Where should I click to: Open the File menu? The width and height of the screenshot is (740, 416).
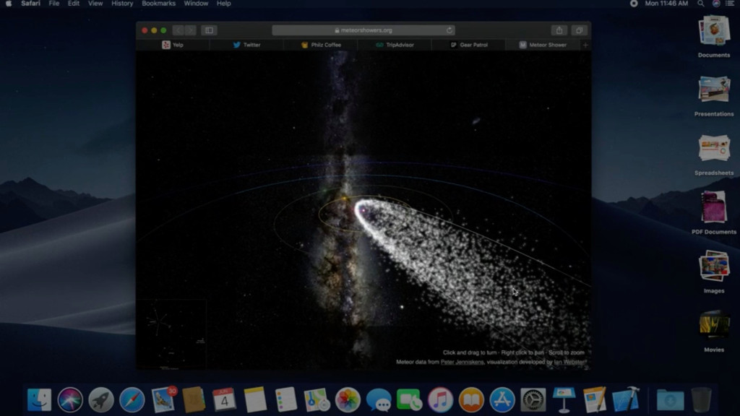tap(53, 4)
